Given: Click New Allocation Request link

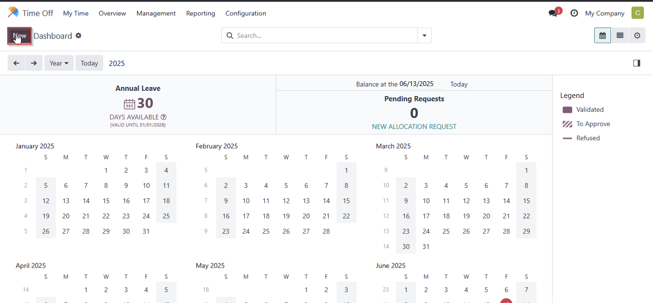Looking at the screenshot, I should pos(414,127).
